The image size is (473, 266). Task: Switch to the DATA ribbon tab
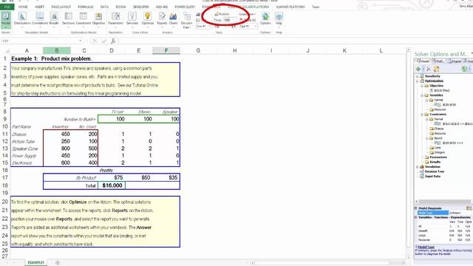point(104,7)
